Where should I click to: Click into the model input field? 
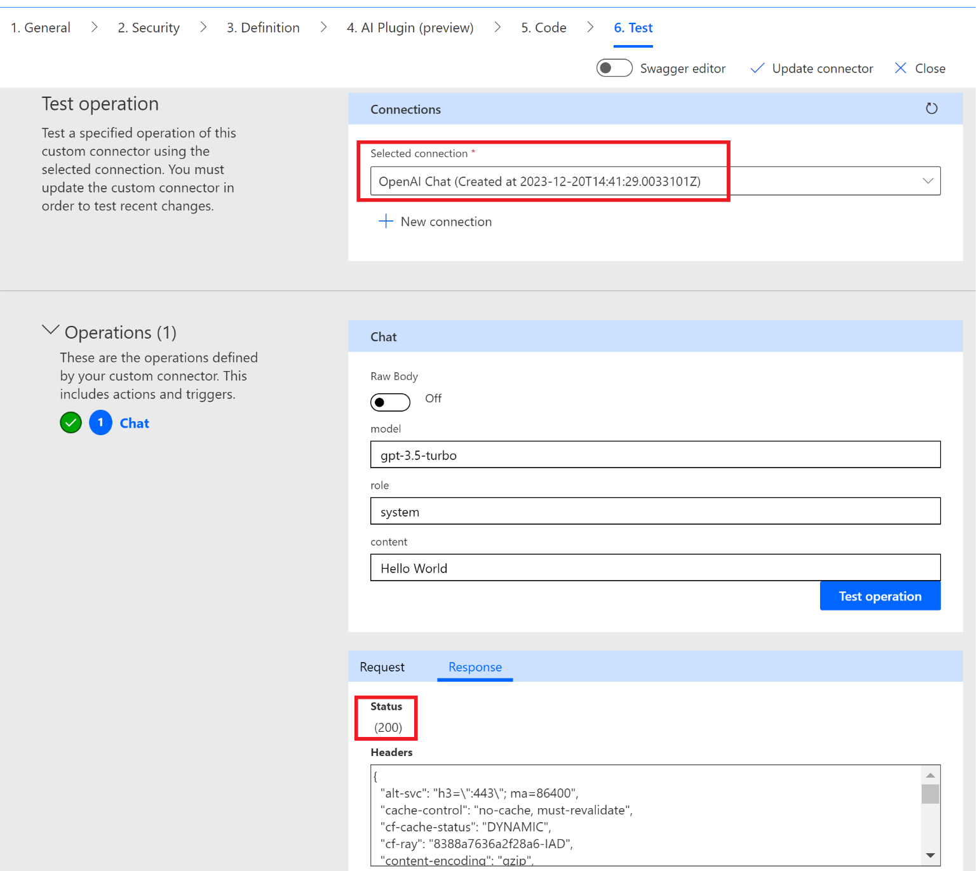tap(655, 455)
